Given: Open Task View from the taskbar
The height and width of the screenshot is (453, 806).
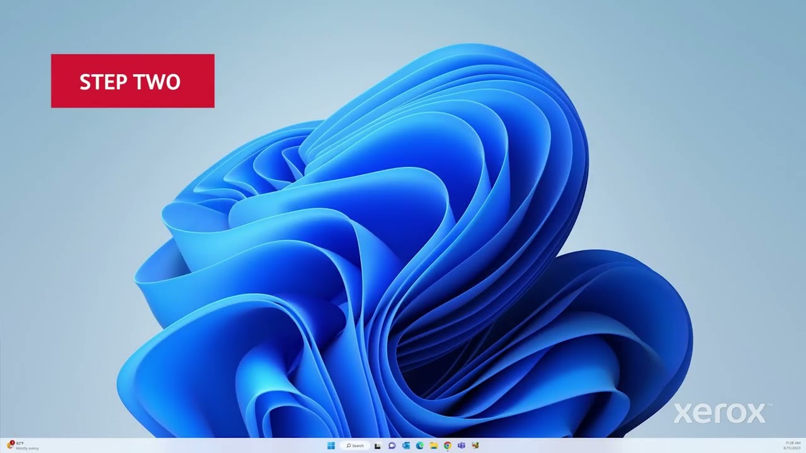Looking at the screenshot, I should click(377, 445).
